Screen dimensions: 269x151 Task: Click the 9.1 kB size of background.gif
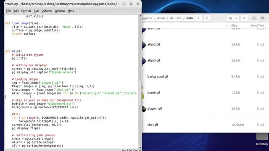coord(235,76)
